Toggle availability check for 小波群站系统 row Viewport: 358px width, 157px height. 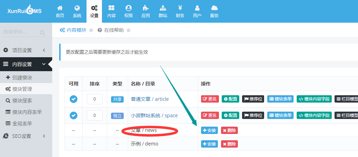pos(74,115)
